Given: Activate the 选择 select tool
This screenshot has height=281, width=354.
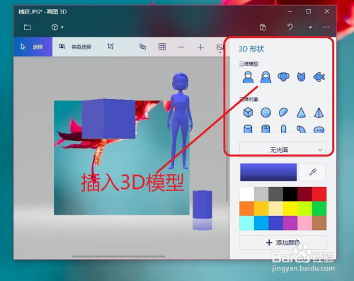Looking at the screenshot, I should click(x=33, y=47).
